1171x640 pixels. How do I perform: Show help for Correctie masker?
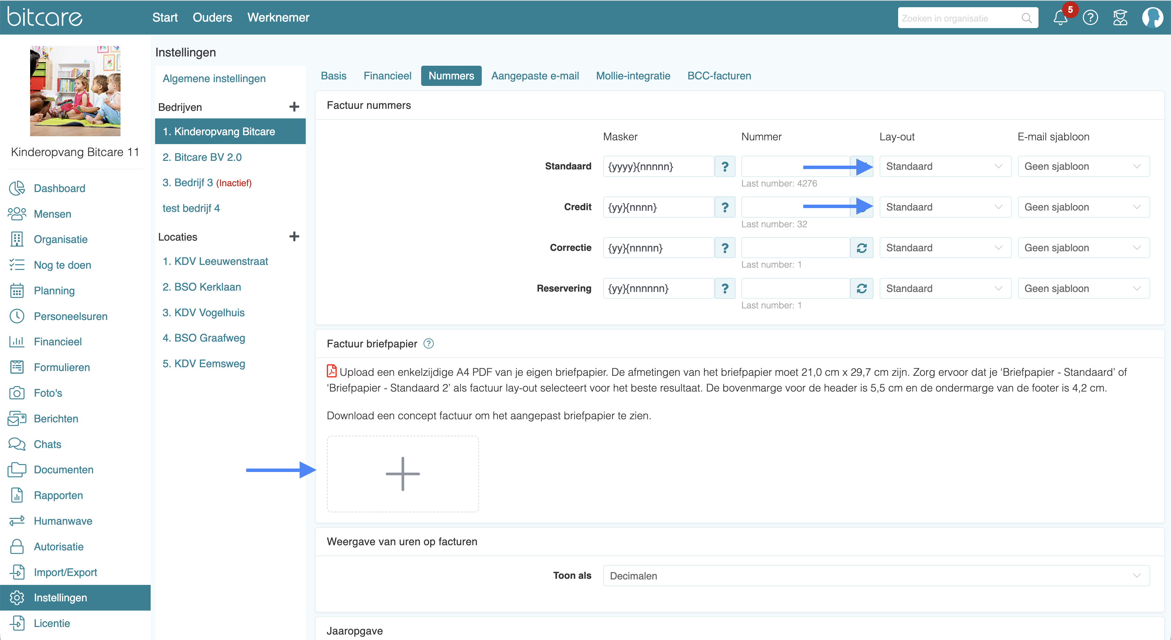click(x=725, y=247)
